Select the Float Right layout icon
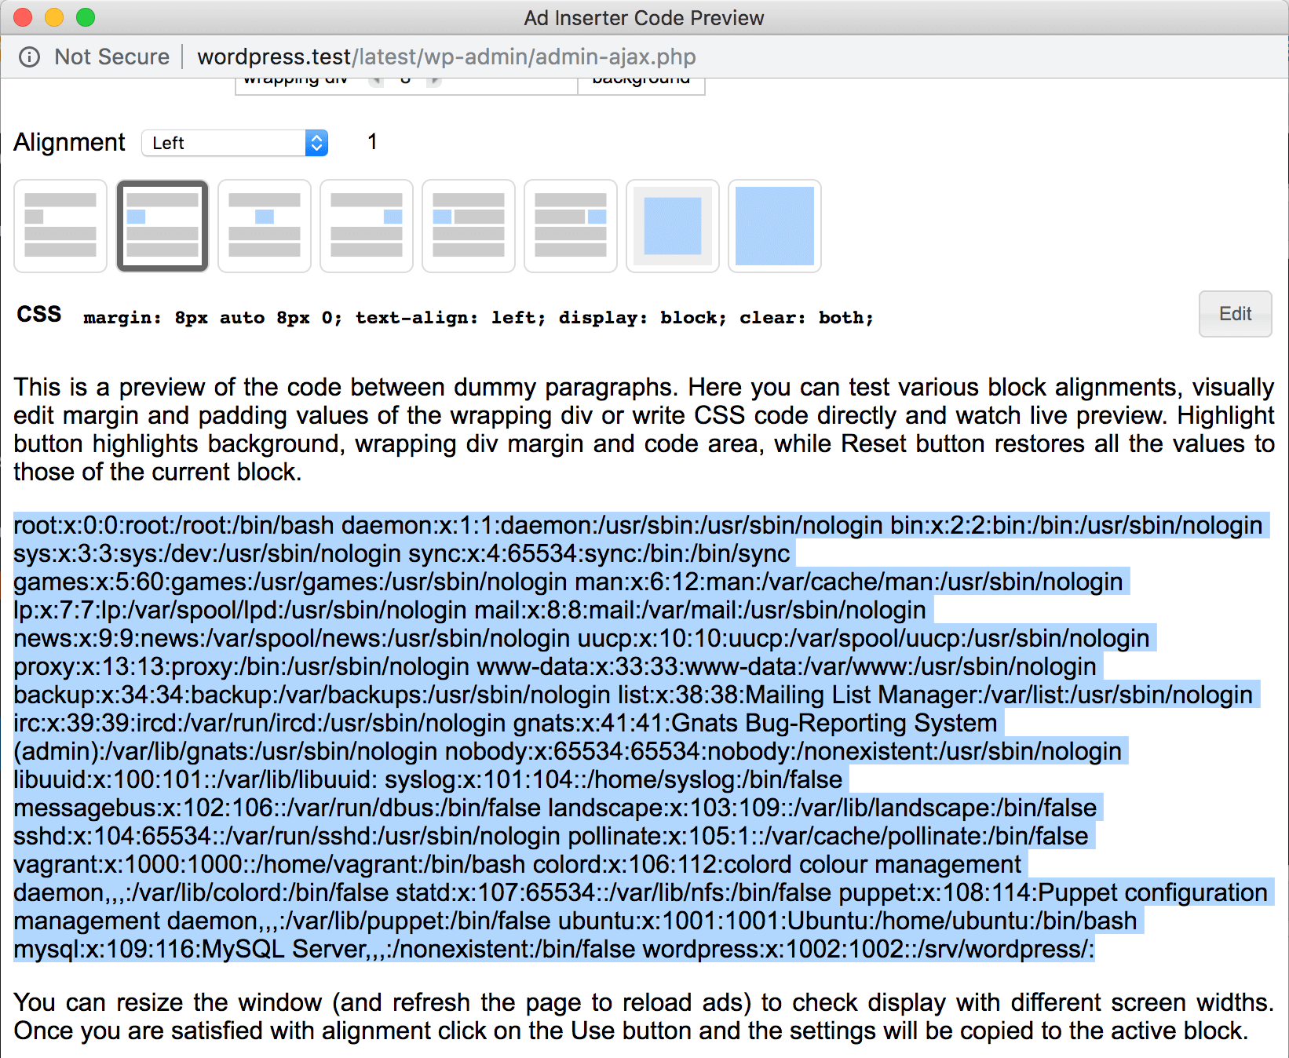The image size is (1289, 1058). tap(571, 226)
